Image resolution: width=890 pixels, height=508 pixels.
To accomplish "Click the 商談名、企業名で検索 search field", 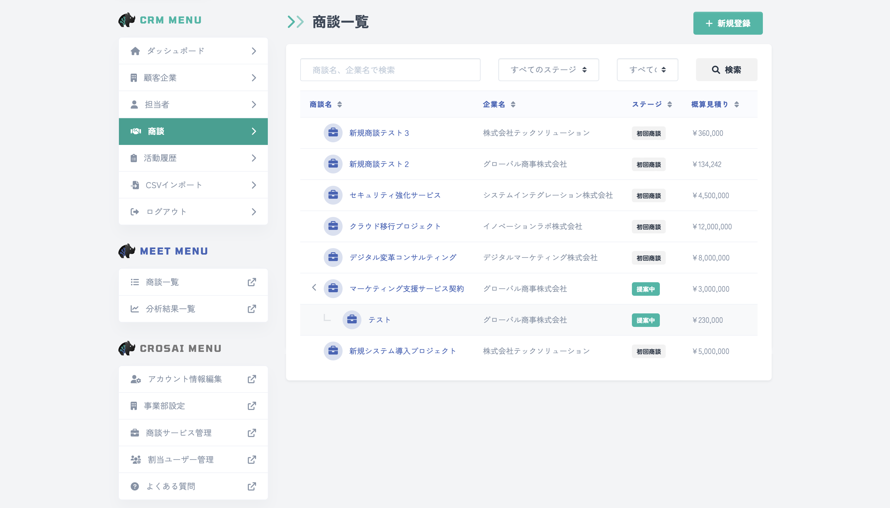I will click(x=390, y=69).
